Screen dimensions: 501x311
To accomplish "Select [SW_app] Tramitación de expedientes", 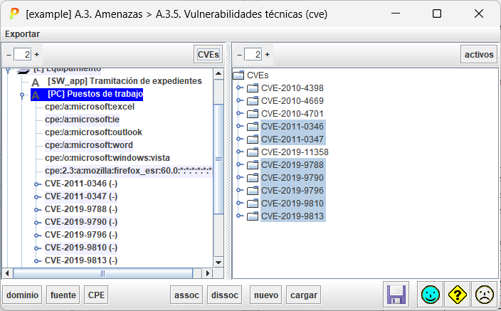I will click(125, 81).
